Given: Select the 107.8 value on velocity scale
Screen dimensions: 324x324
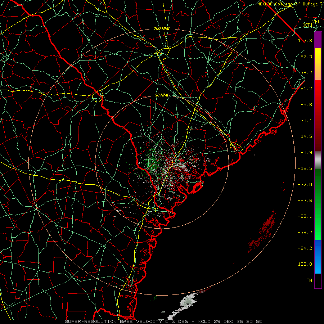Looking at the screenshot, I should coord(305,40).
